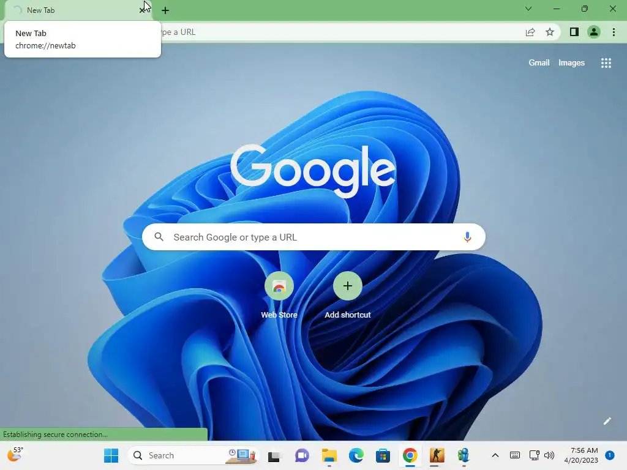The image size is (627, 470).
Task: Open Web Store shortcut
Action: [279, 296]
